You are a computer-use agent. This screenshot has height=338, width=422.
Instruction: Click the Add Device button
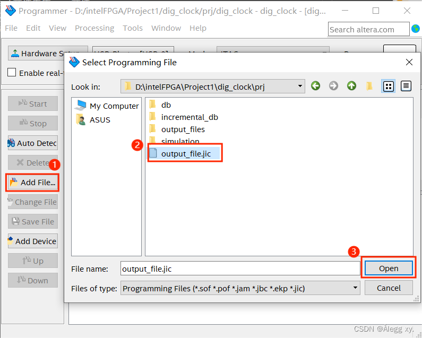pos(32,241)
